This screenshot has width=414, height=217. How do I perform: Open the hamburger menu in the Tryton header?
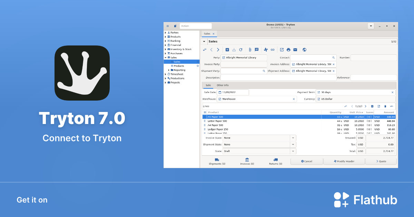(168, 26)
